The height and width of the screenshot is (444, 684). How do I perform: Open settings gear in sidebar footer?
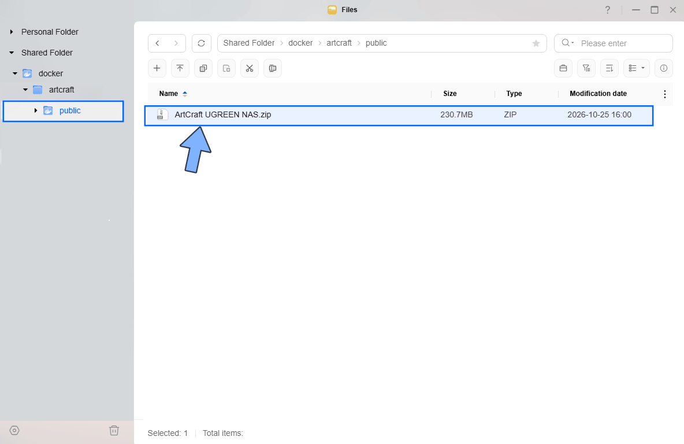point(14,431)
